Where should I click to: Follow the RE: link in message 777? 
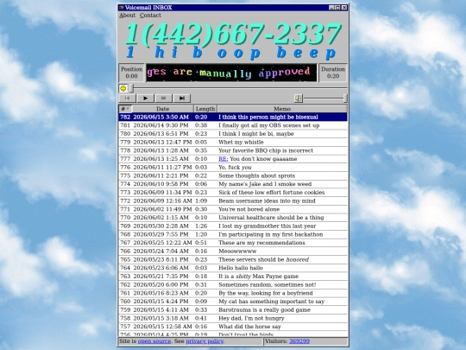click(x=224, y=159)
